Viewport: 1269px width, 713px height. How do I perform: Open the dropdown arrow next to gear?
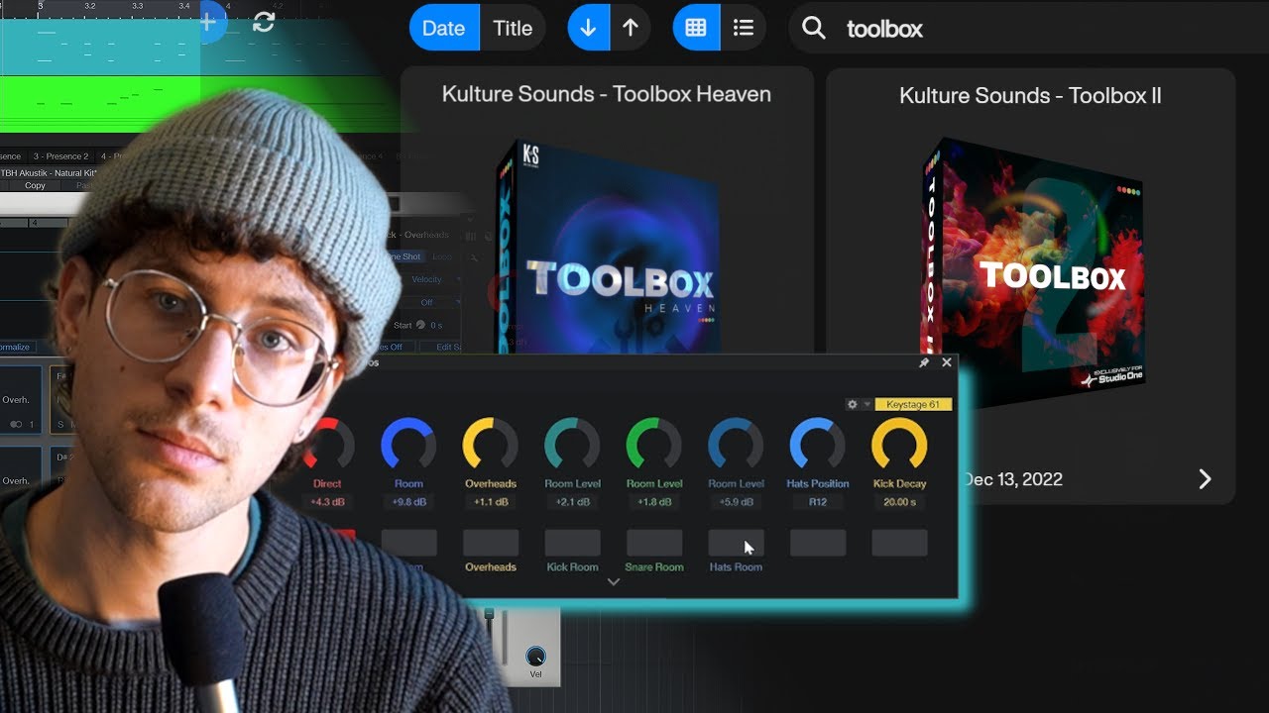click(x=866, y=404)
